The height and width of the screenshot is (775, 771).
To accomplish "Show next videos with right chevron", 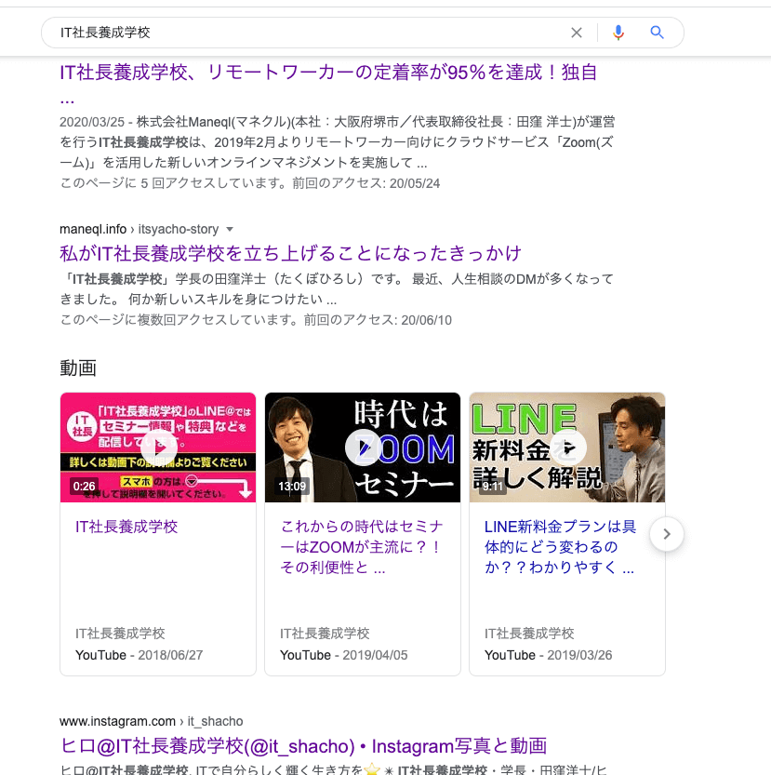I will click(x=667, y=534).
